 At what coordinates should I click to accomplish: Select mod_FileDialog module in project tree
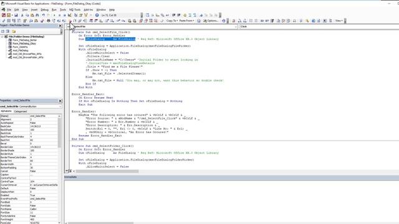21,50
